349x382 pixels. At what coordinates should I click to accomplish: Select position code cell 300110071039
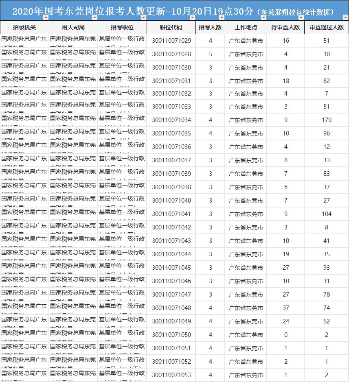point(171,173)
